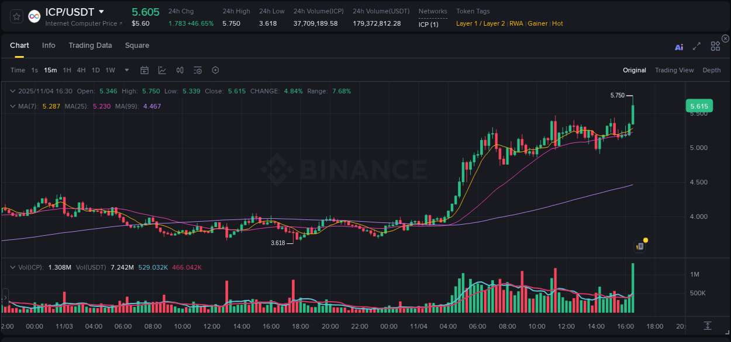Click the Gainer token tag
The height and width of the screenshot is (342, 731).
coord(537,23)
